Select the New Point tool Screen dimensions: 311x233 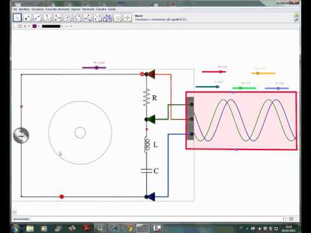tap(27, 17)
